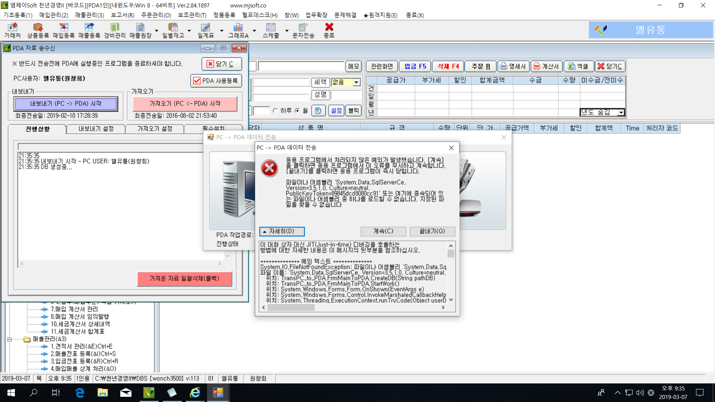Click 가져온 자료 일괄삭제(롤백) button
715x402 pixels.
pyautogui.click(x=184, y=279)
